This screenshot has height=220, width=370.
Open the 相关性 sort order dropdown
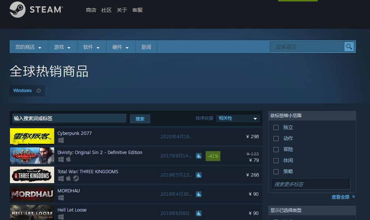tap(238, 118)
